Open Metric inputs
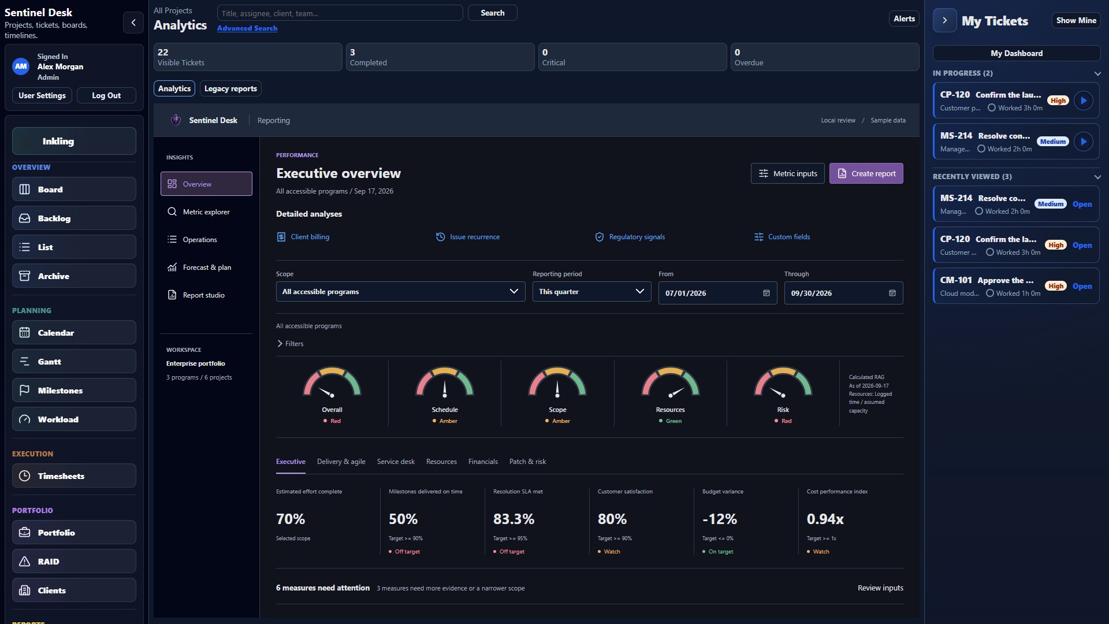 (x=787, y=173)
